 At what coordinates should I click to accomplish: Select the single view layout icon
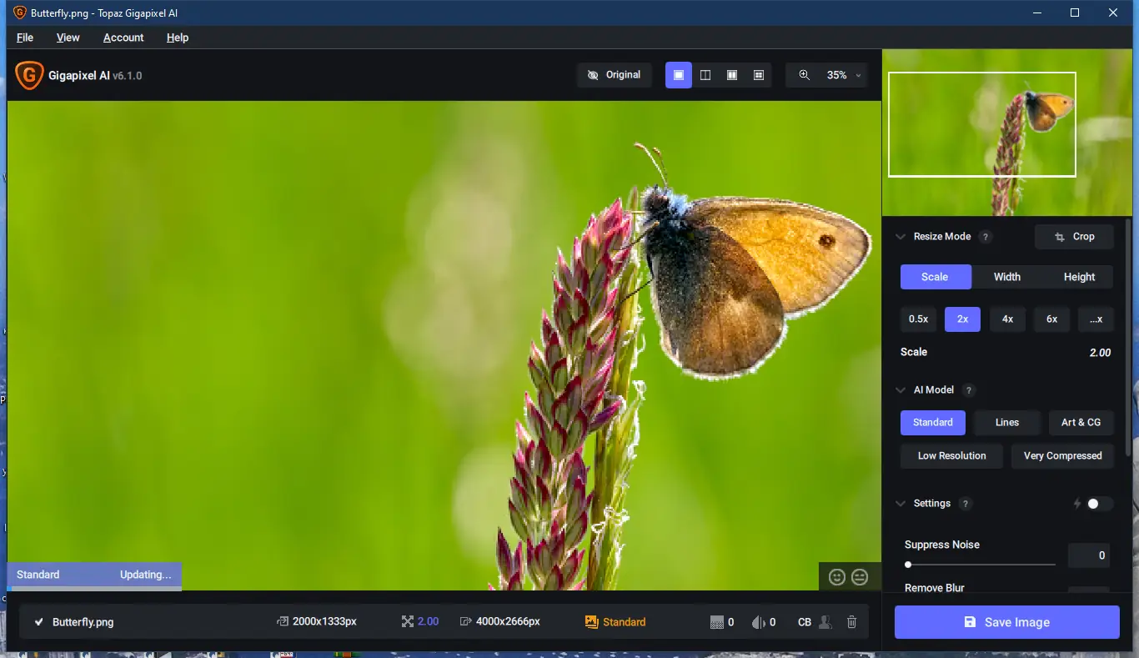679,75
